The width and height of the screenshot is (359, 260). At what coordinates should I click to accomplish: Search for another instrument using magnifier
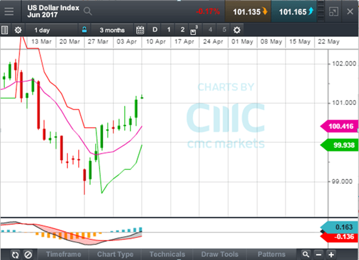[88, 11]
